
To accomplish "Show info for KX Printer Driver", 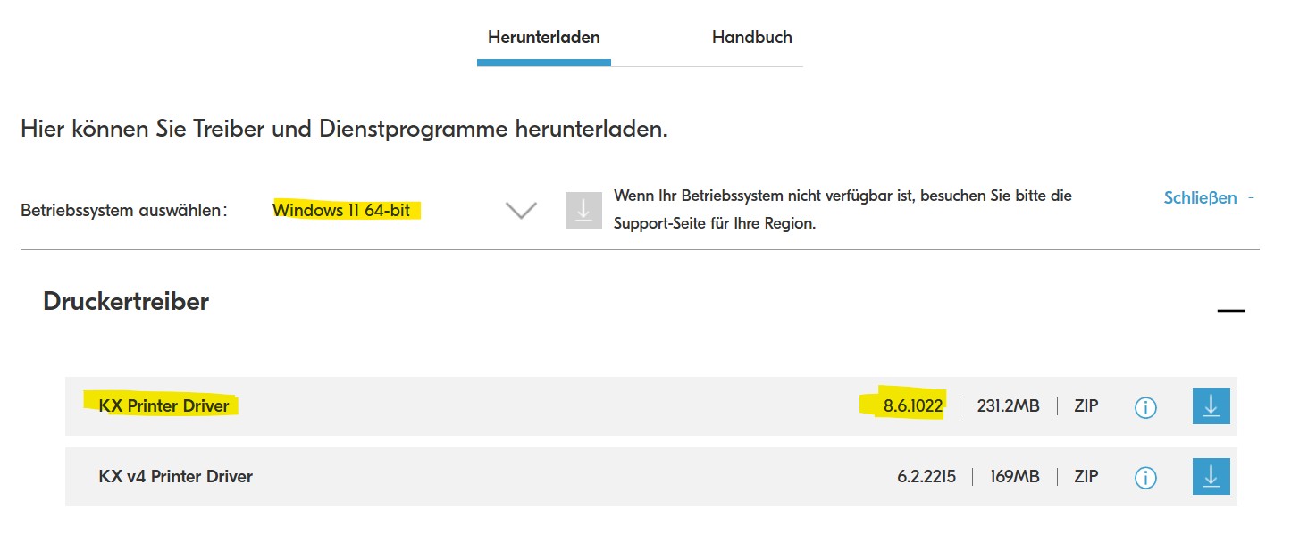I will coord(1144,407).
